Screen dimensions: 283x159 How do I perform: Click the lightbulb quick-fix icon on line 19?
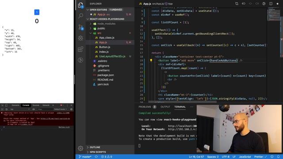tap(151, 61)
